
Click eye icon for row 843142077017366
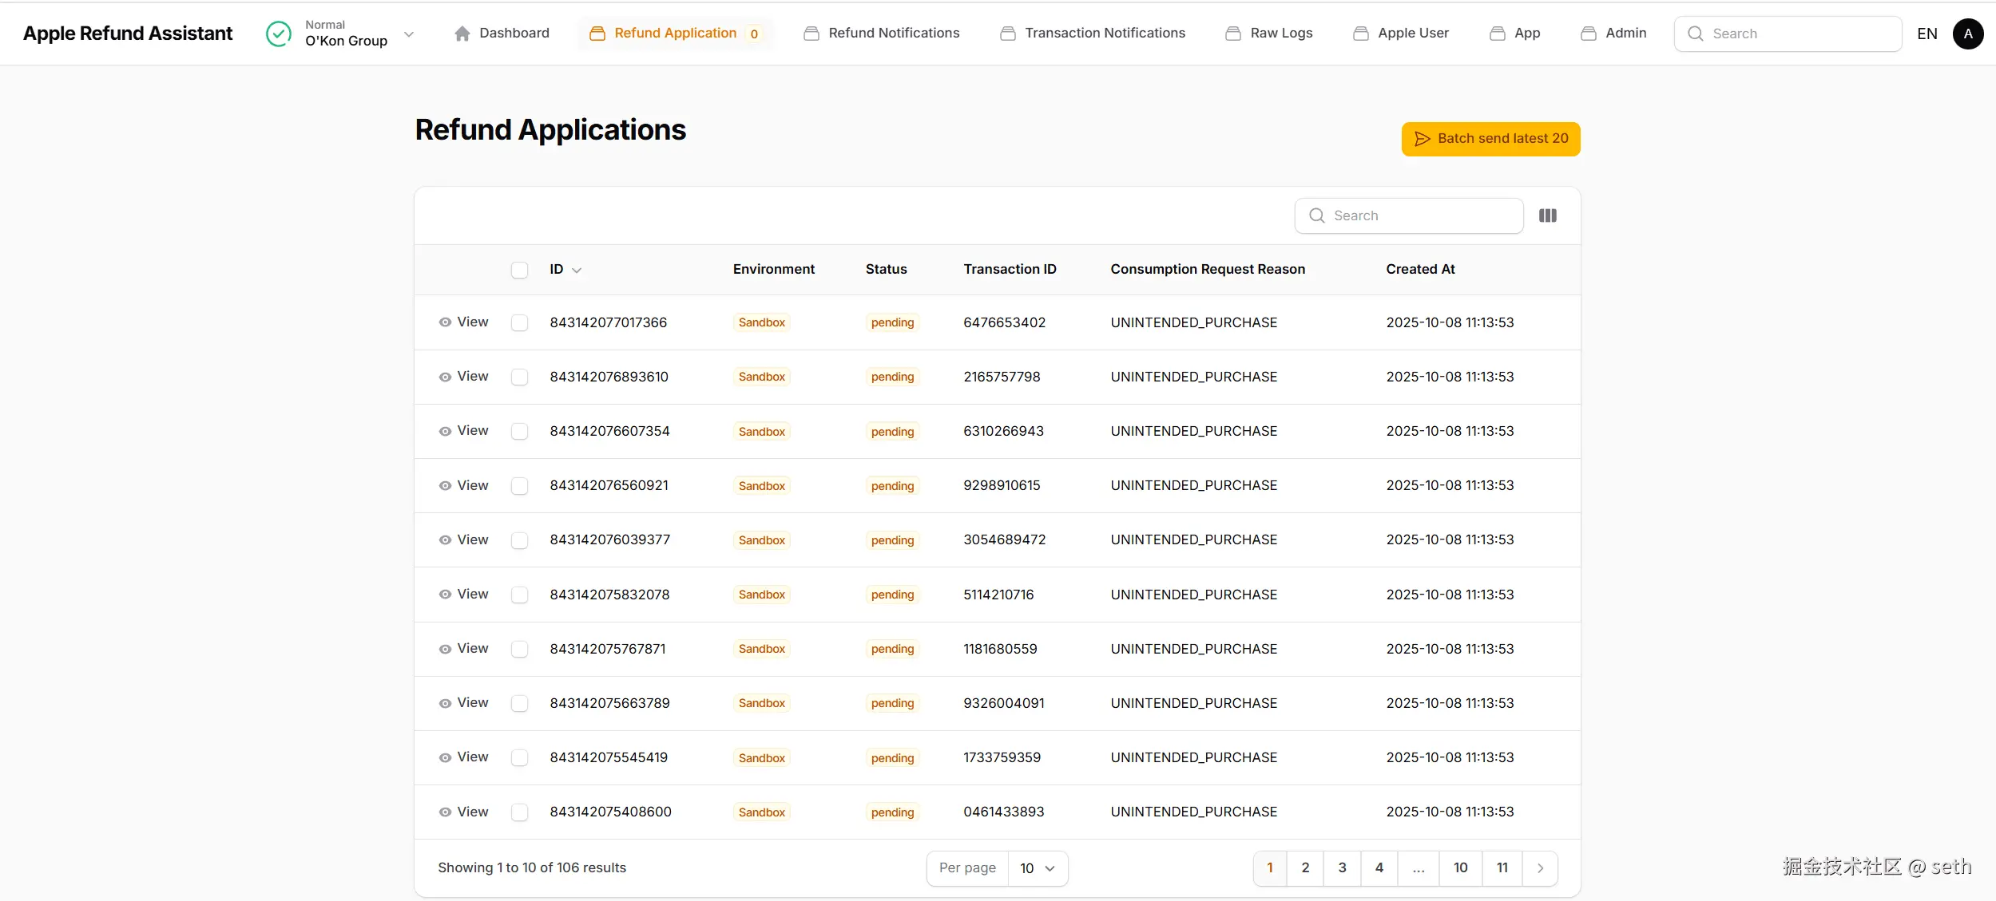pyautogui.click(x=445, y=322)
